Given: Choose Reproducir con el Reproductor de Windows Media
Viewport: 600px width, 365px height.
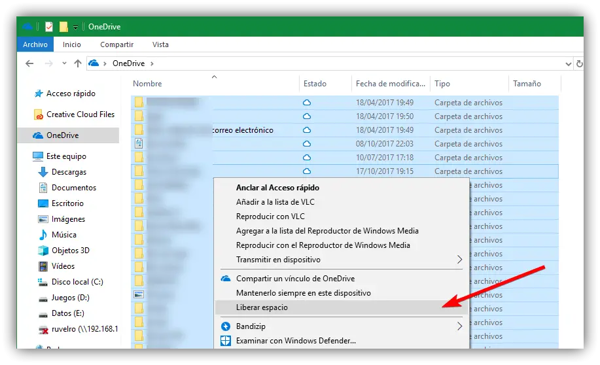Looking at the screenshot, I should (x=342, y=245).
